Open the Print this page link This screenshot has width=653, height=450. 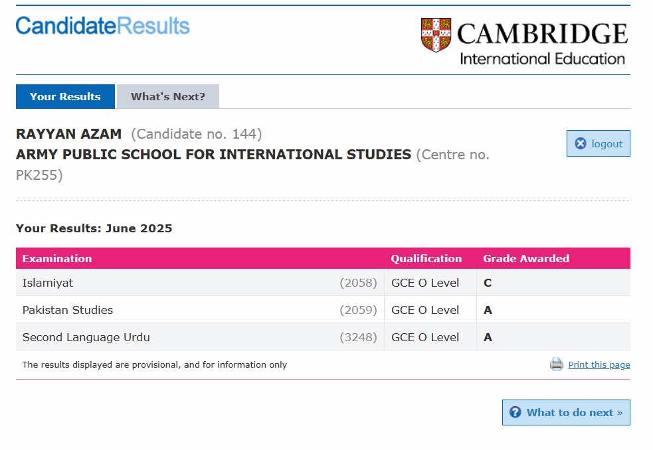pos(599,364)
